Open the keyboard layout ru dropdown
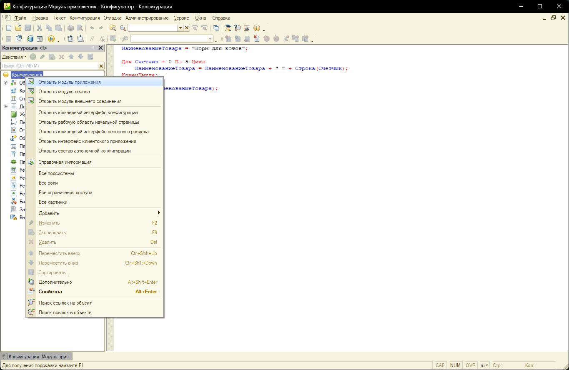The height and width of the screenshot is (370, 569). (485, 365)
